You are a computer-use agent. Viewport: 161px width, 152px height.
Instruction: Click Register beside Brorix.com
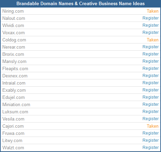(151, 54)
